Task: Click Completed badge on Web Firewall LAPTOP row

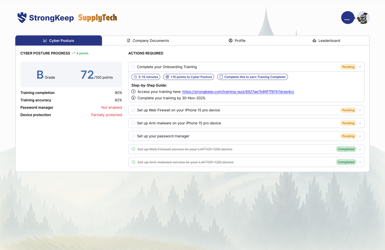Action: pos(346,149)
